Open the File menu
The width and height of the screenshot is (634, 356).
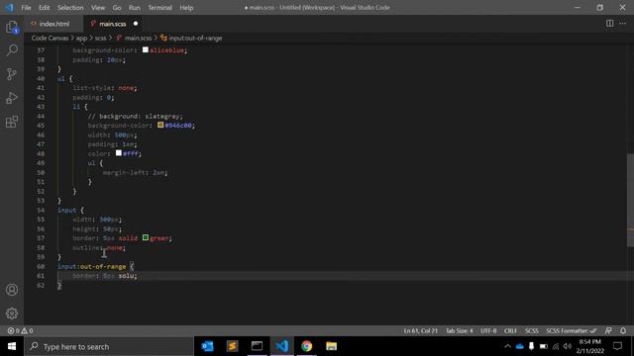pyautogui.click(x=26, y=7)
